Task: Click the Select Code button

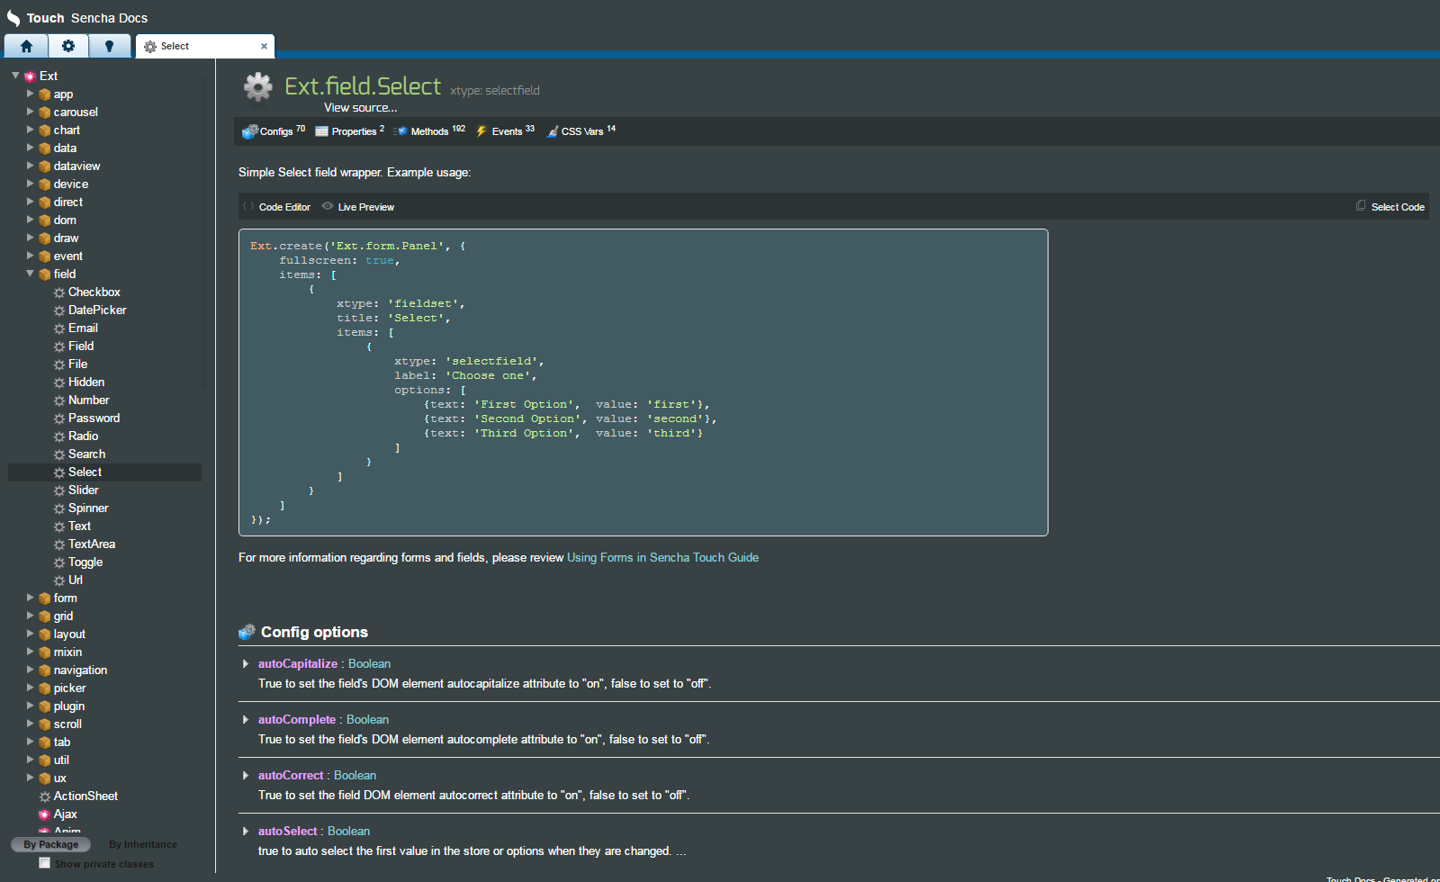Action: [1390, 207]
